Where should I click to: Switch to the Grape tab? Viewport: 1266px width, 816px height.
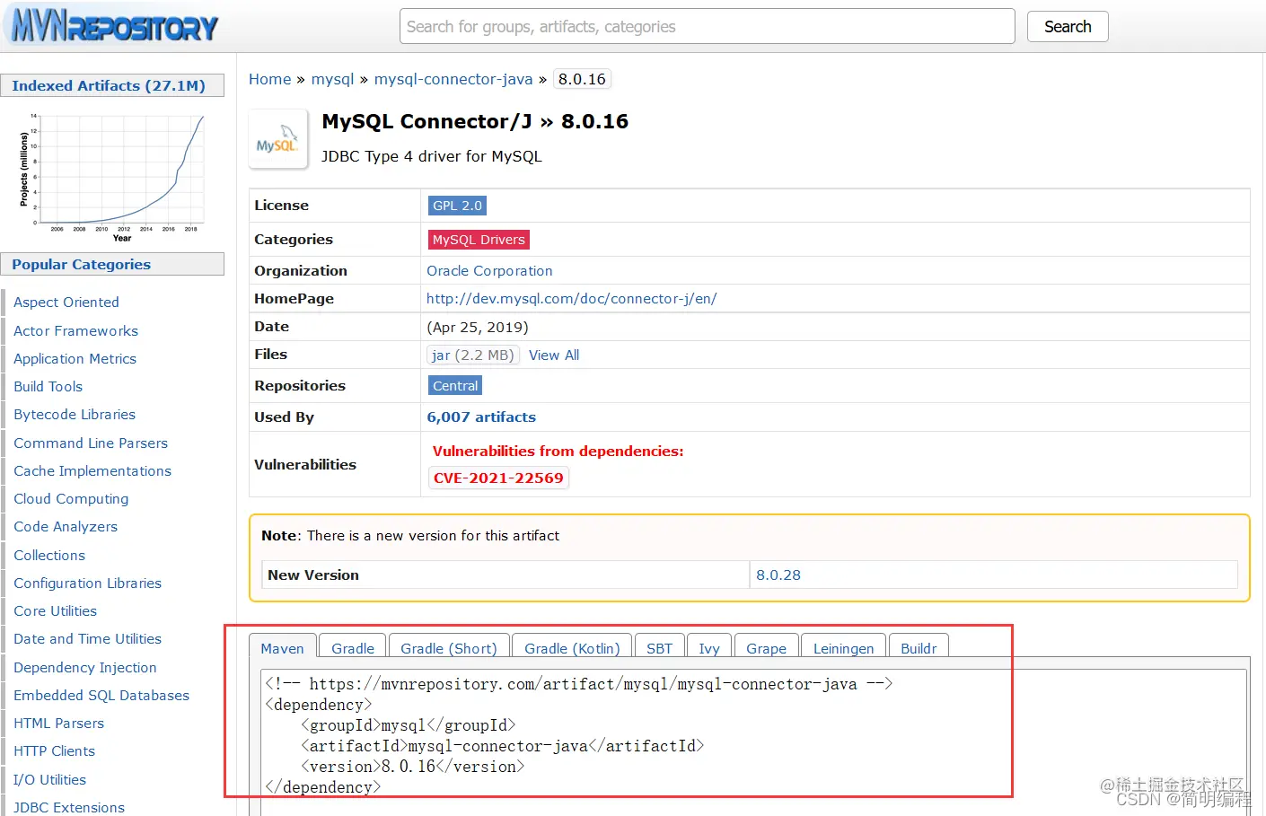(x=766, y=648)
